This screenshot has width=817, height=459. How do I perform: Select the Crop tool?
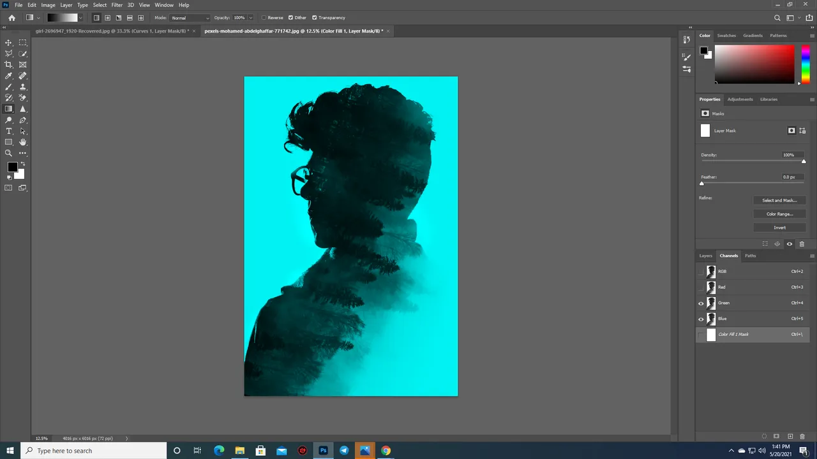[x=8, y=64]
